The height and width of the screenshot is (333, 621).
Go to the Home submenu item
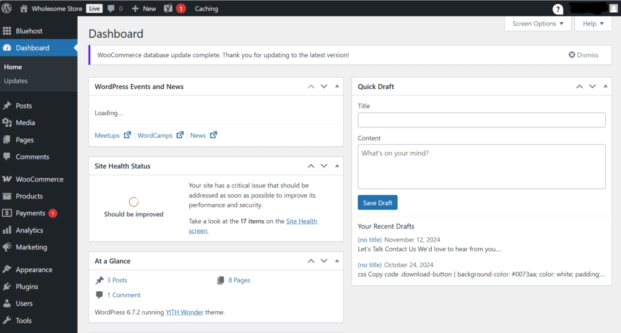pyautogui.click(x=13, y=67)
